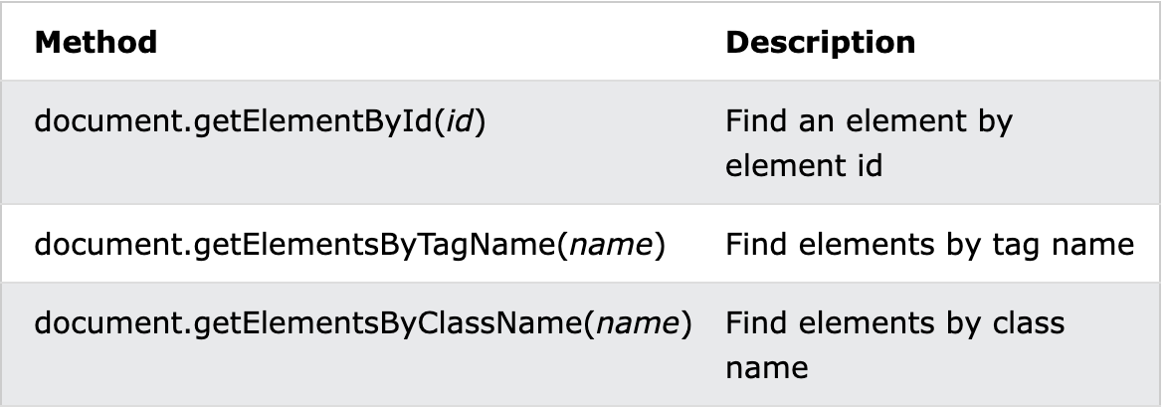Click the Description column header
Image resolution: width=1166 pixels, height=408 pixels.
820,43
